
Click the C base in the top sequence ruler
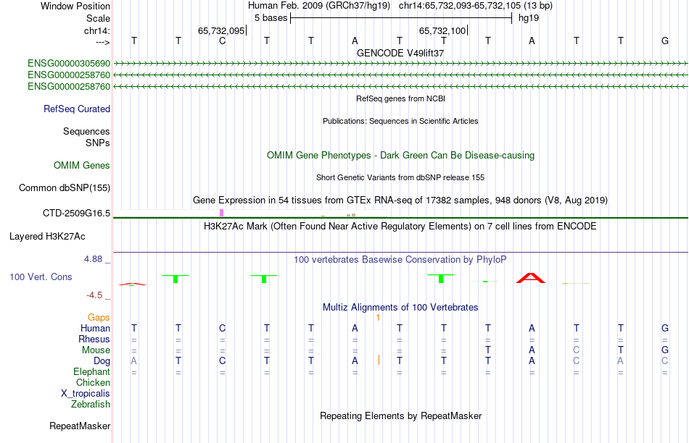(223, 41)
